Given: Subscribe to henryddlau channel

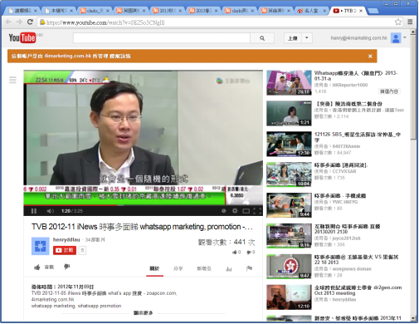Looking at the screenshot, I should pyautogui.click(x=65, y=250).
